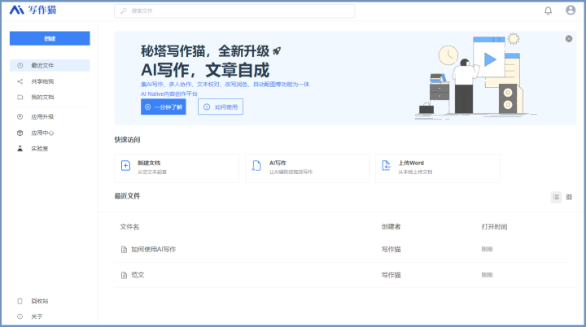Click the cube icon beside 应用中心
This screenshot has height=327, width=586.
coord(20,133)
